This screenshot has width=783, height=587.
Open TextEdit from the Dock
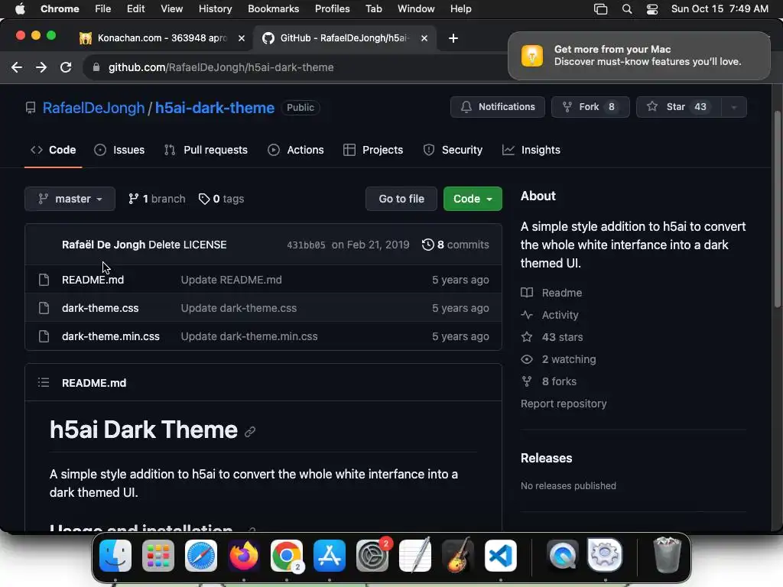pyautogui.click(x=415, y=556)
